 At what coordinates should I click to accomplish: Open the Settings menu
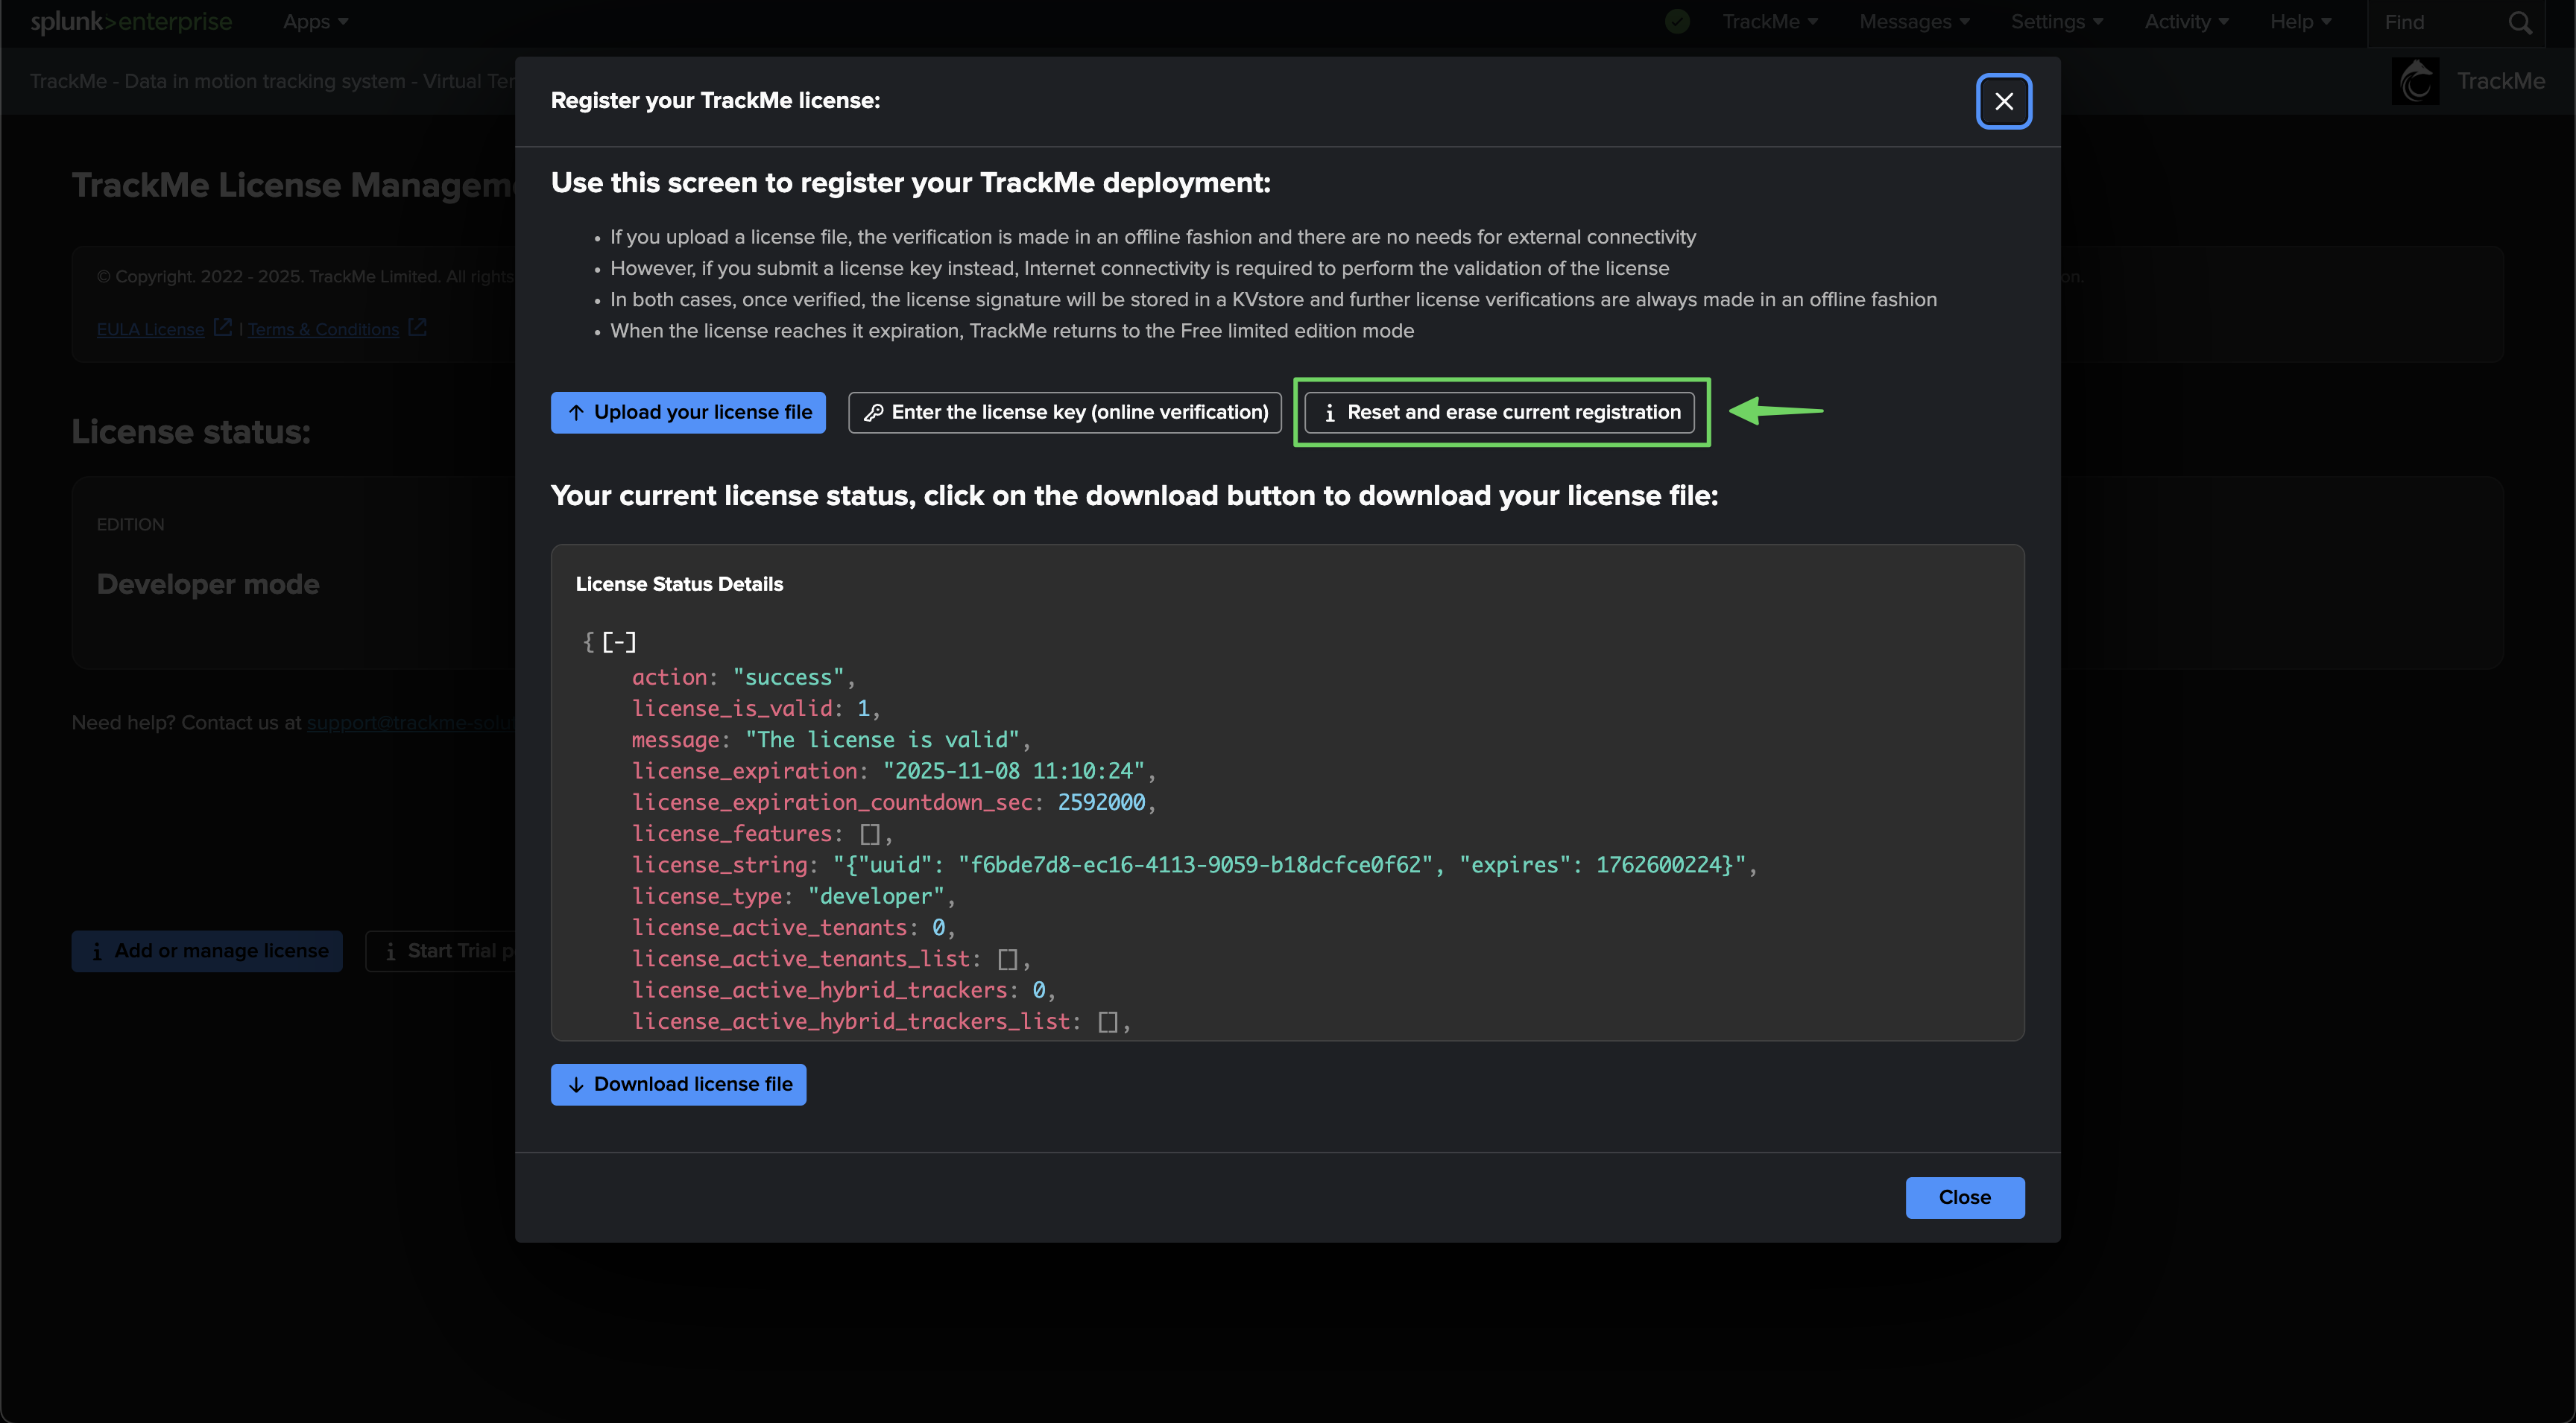click(2057, 22)
